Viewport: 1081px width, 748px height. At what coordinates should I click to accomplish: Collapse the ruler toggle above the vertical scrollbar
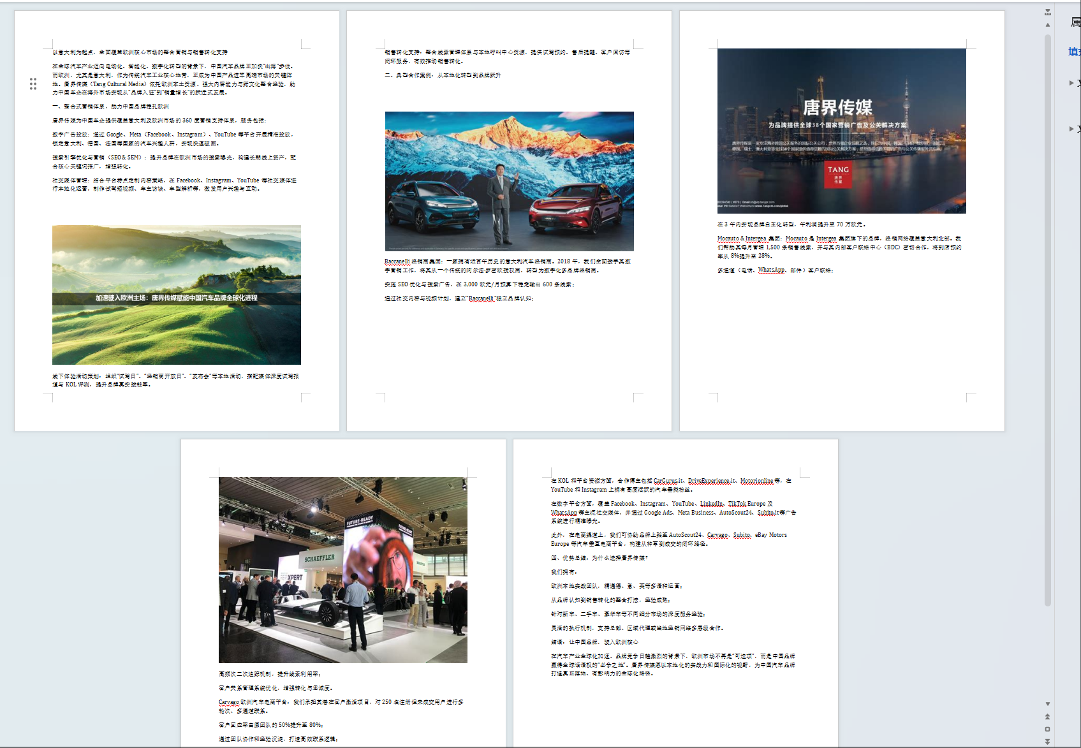[x=1047, y=12]
